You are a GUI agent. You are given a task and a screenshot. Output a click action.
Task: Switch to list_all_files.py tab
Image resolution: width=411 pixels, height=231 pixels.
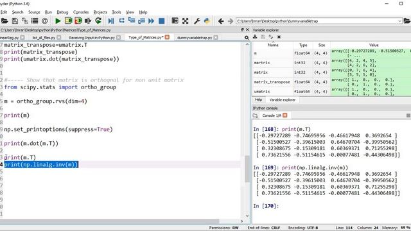pos(44,38)
